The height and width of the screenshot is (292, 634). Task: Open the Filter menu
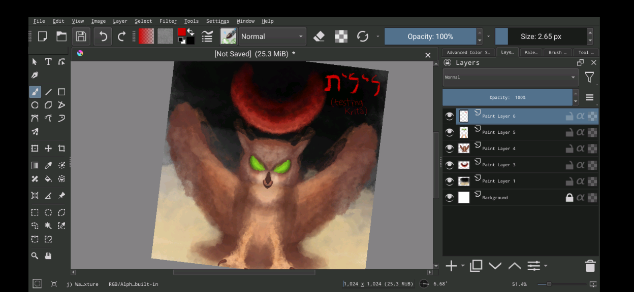point(168,21)
